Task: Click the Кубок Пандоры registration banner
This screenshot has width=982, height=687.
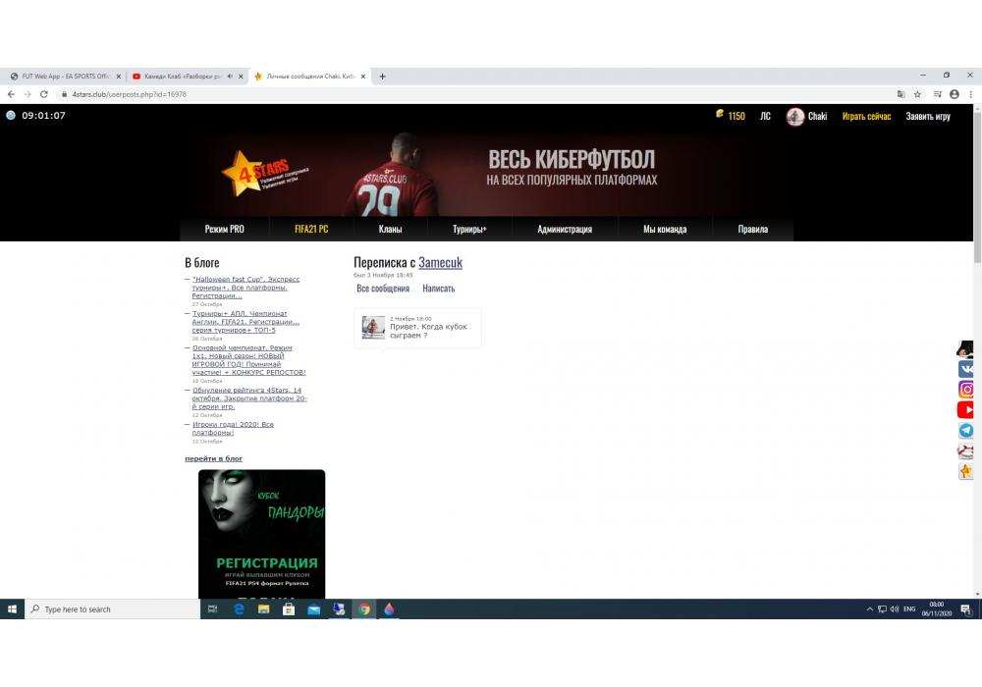Action: (x=261, y=533)
